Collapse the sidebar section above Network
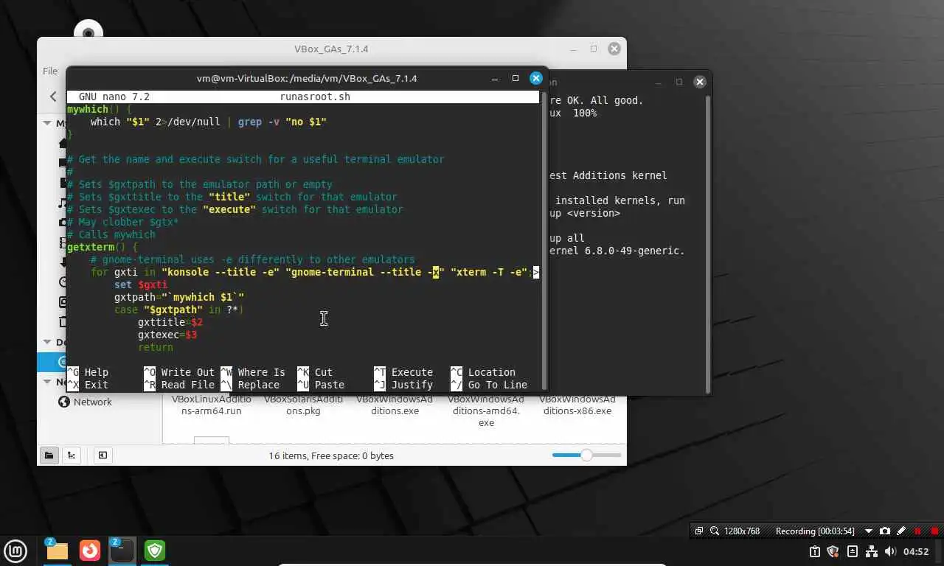This screenshot has width=944, height=566. pyautogui.click(x=47, y=382)
